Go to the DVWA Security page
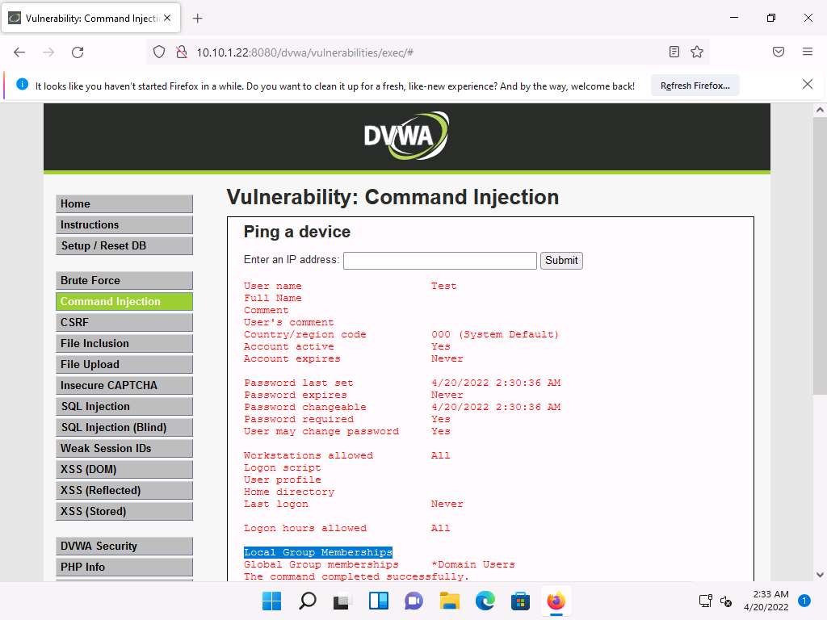Viewport: 827px width, 620px height. 124,546
